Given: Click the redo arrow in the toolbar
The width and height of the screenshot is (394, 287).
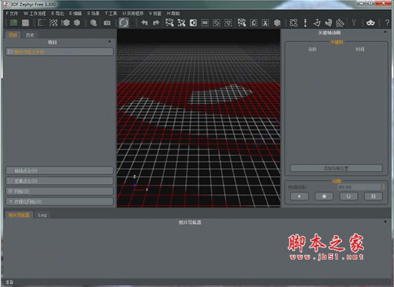Looking at the screenshot, I should (156, 22).
